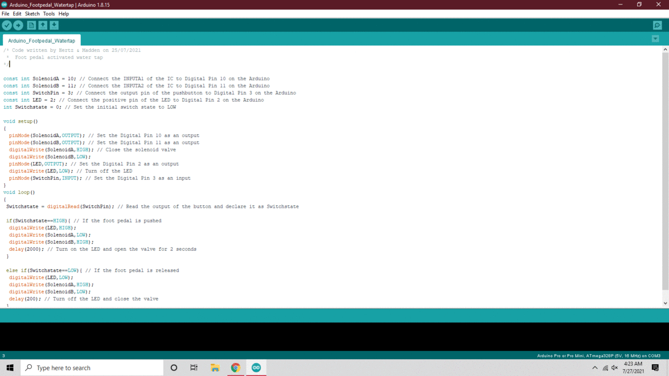Screen dimensions: 669x376
Task: Click the Arduino logo in the title bar
Action: (4, 4)
